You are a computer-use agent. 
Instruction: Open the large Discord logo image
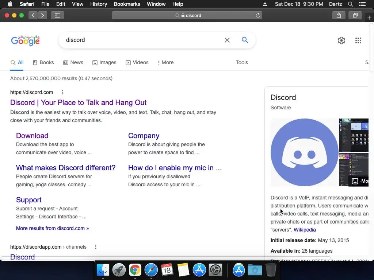(304, 152)
